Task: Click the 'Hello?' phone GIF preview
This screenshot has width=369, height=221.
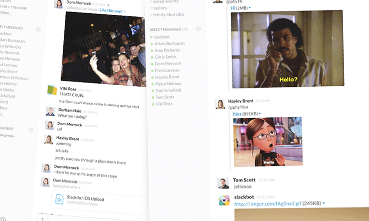Action: 287,49
